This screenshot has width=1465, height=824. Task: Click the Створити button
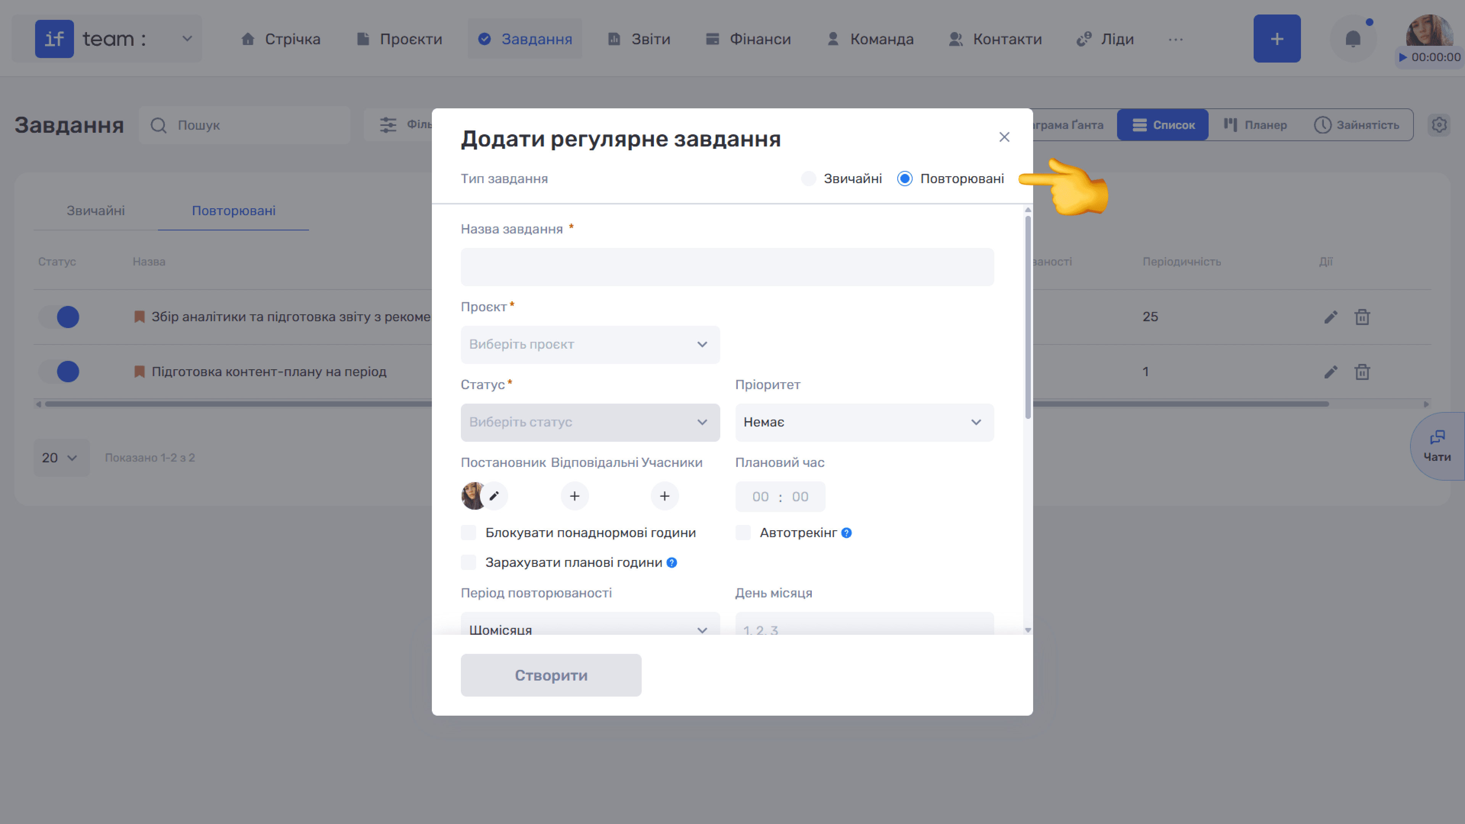click(551, 675)
